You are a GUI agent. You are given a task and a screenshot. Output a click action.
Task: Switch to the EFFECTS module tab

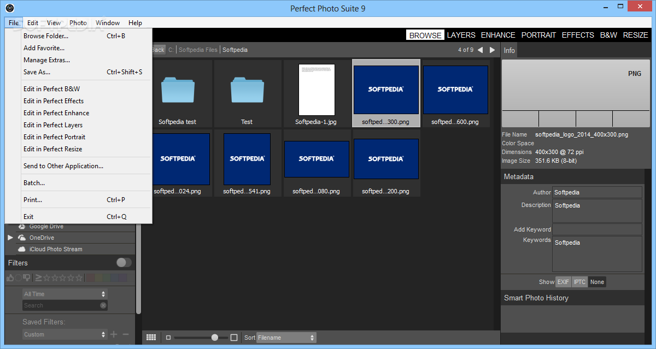578,35
